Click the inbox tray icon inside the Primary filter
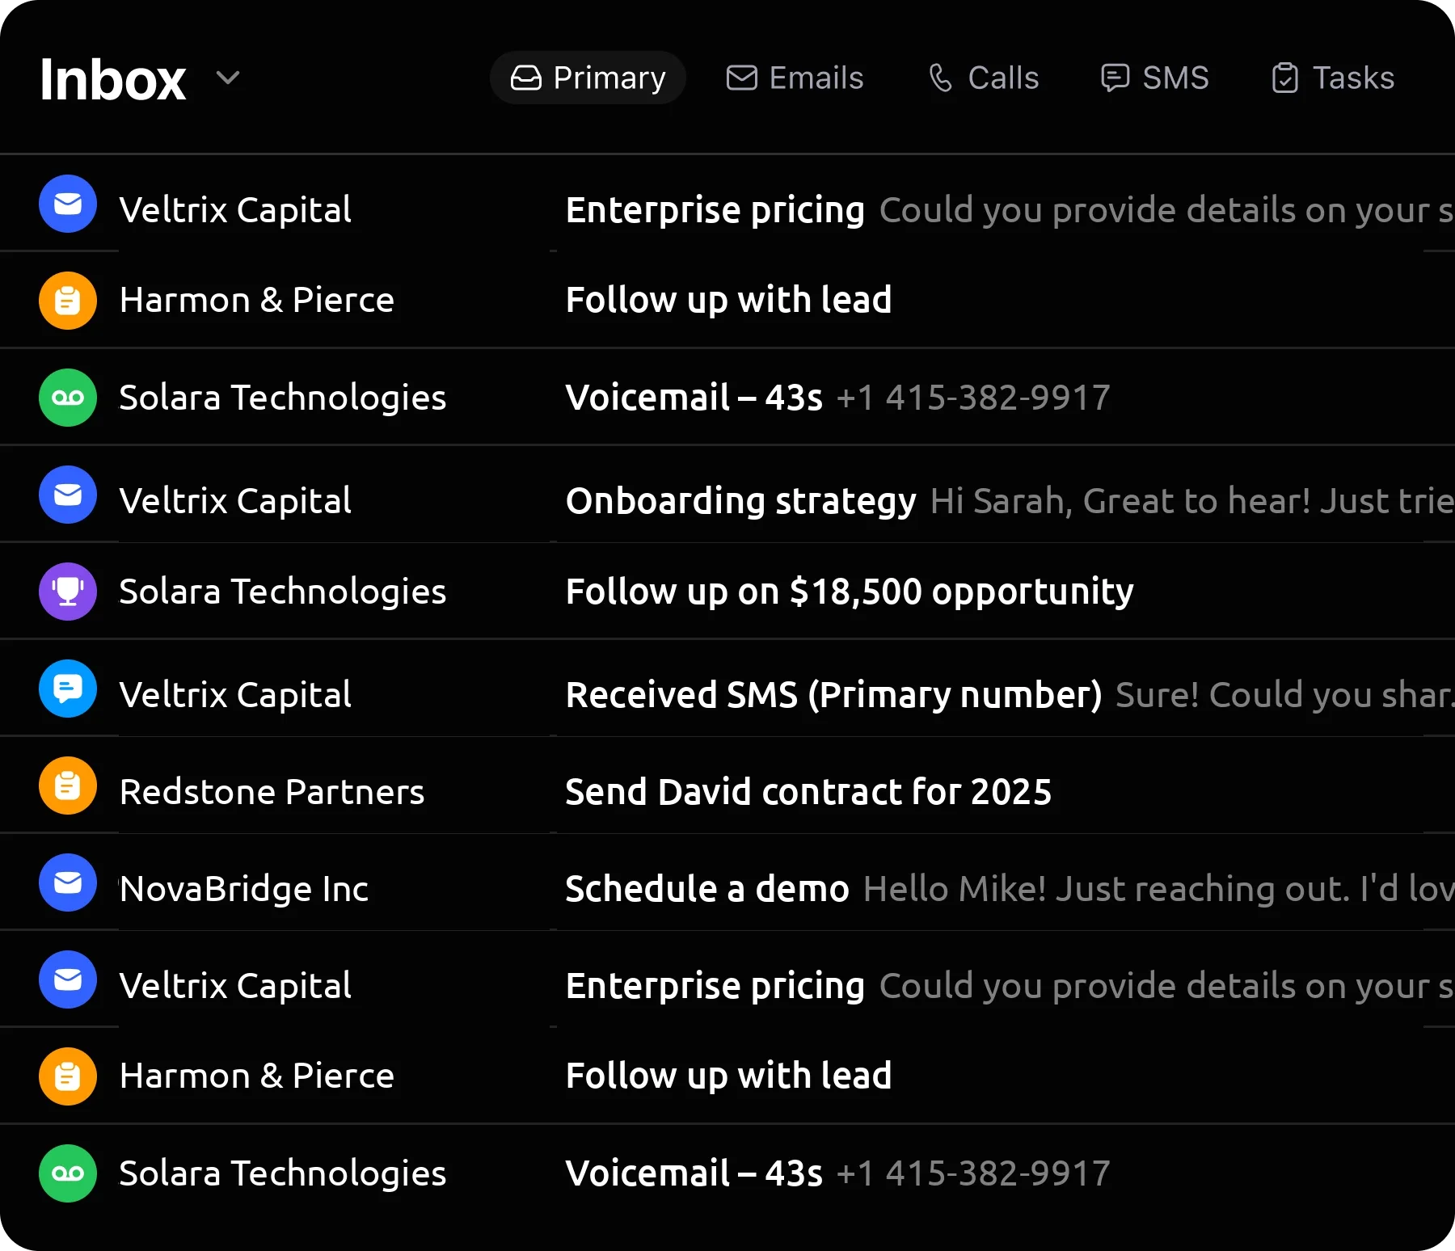1455x1251 pixels. (x=526, y=77)
